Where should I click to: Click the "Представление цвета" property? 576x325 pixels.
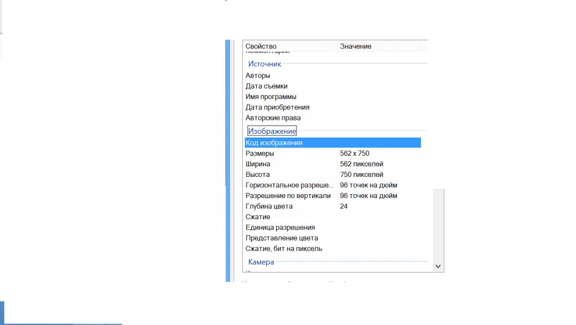pos(282,238)
